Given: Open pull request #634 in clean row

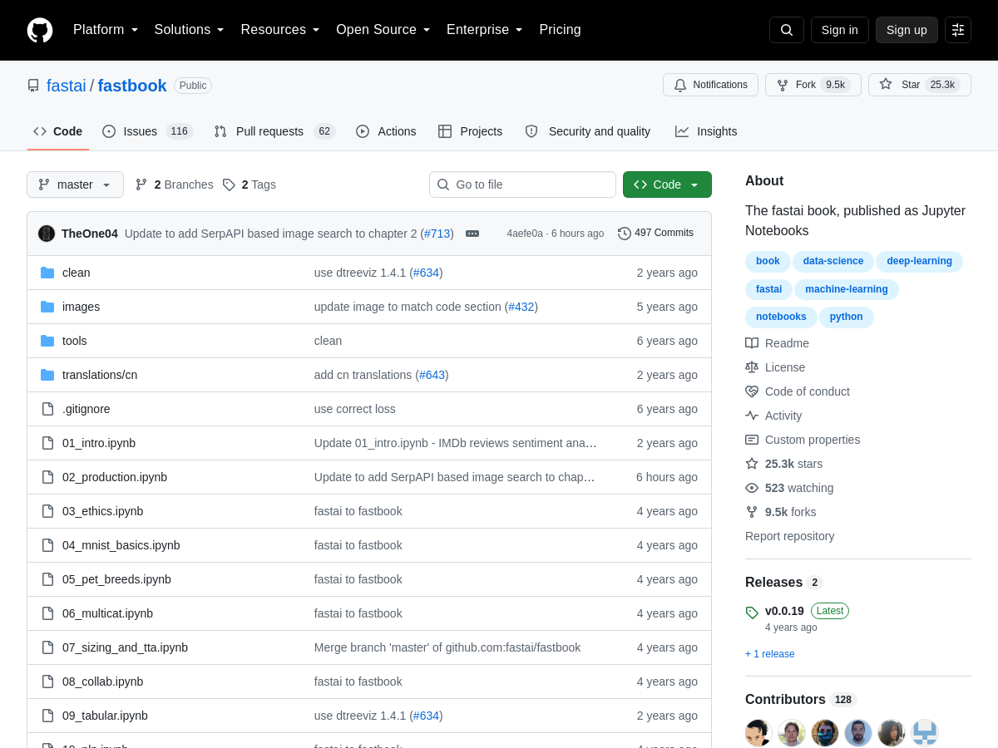Looking at the screenshot, I should point(426,273).
